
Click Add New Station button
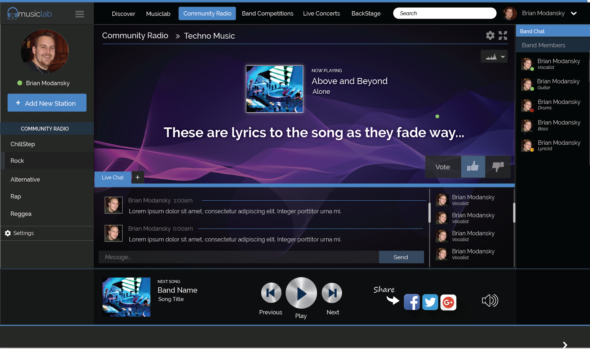point(47,103)
